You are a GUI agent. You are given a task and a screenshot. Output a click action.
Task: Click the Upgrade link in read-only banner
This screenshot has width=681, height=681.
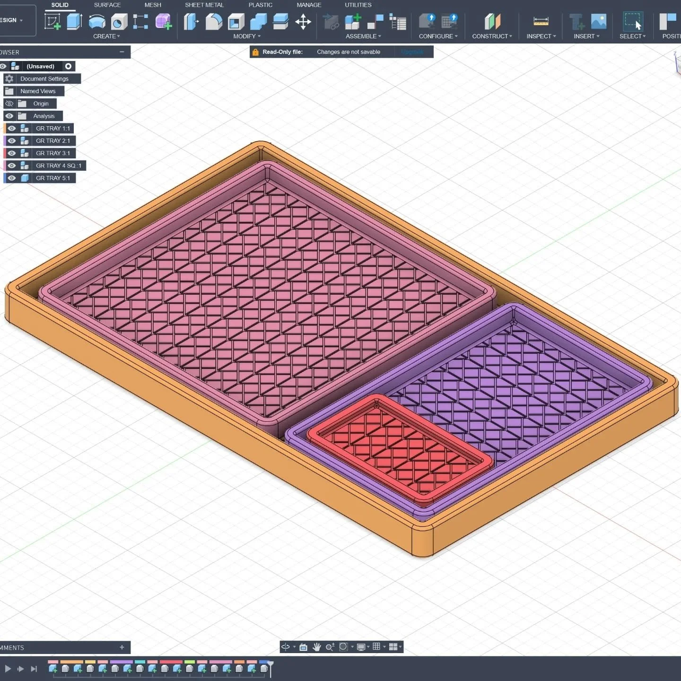point(412,52)
